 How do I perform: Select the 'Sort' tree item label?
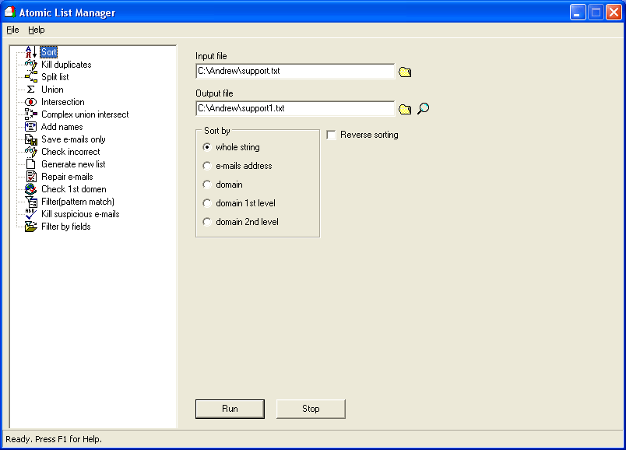[49, 52]
